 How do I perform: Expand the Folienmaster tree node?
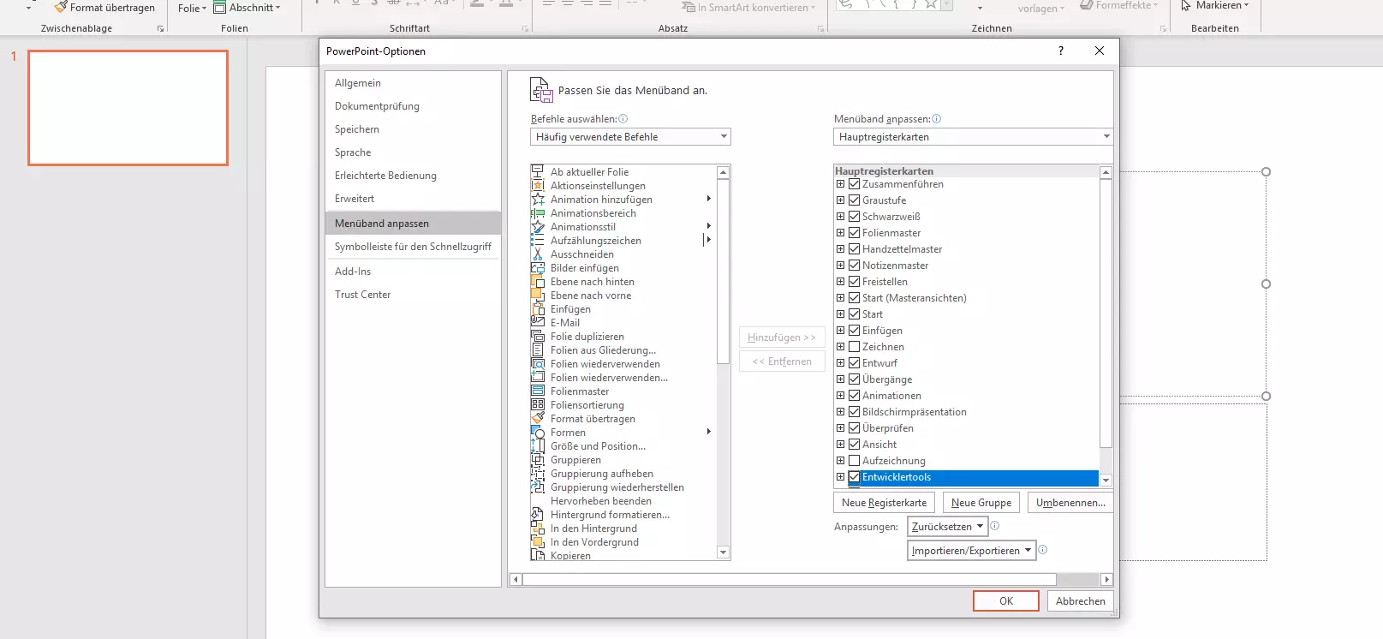coord(840,232)
